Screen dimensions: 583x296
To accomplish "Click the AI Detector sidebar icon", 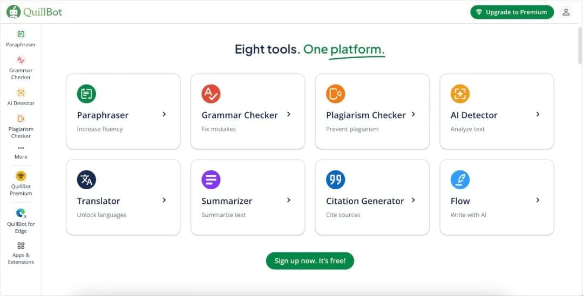I will pos(21,93).
